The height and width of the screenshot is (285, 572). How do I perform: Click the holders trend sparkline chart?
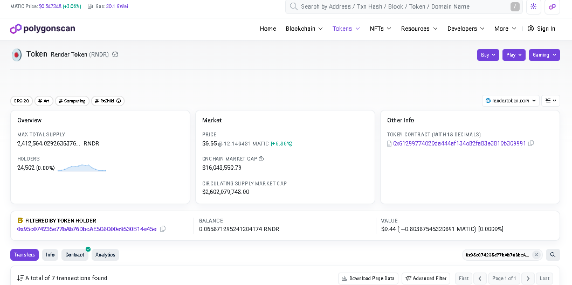82,168
